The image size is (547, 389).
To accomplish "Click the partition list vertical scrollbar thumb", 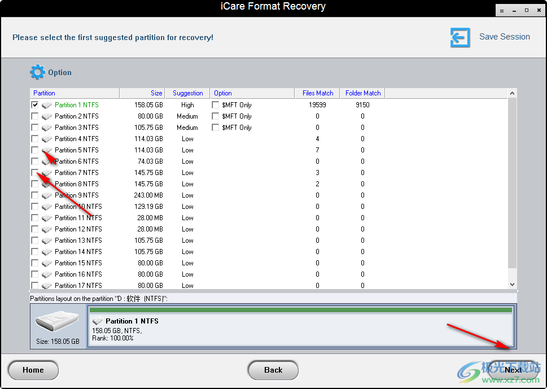I will [x=512, y=183].
